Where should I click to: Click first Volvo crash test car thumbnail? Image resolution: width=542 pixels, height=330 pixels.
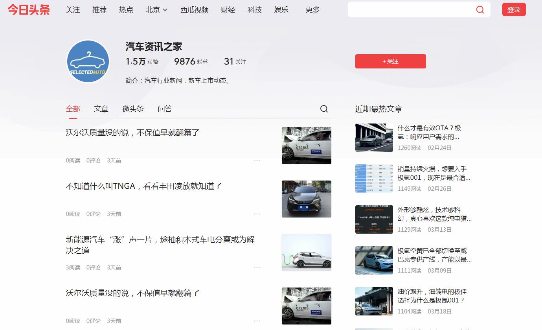click(x=307, y=146)
